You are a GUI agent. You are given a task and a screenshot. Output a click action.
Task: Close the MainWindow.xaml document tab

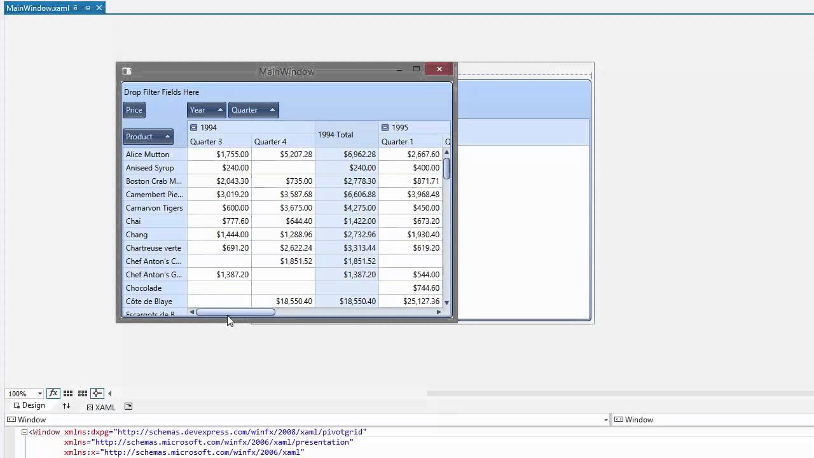pyautogui.click(x=99, y=8)
